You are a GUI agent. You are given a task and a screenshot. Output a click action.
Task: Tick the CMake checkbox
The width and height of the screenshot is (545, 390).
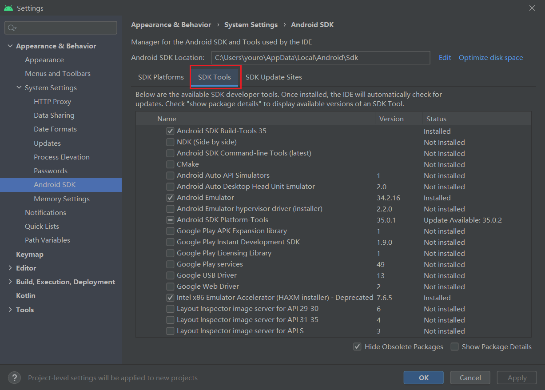point(170,164)
